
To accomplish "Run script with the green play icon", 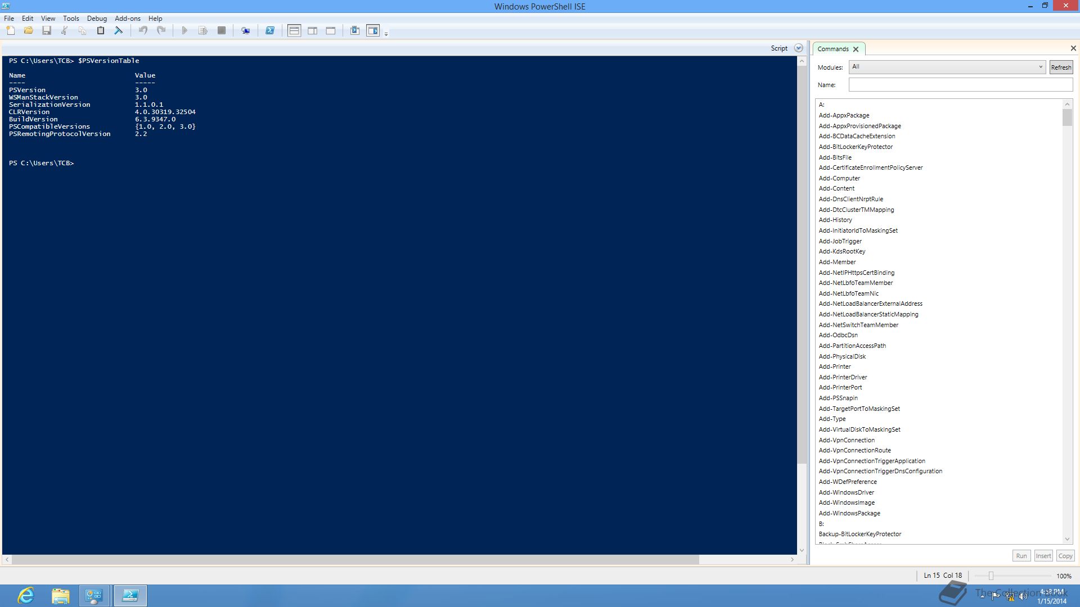I will (x=184, y=31).
